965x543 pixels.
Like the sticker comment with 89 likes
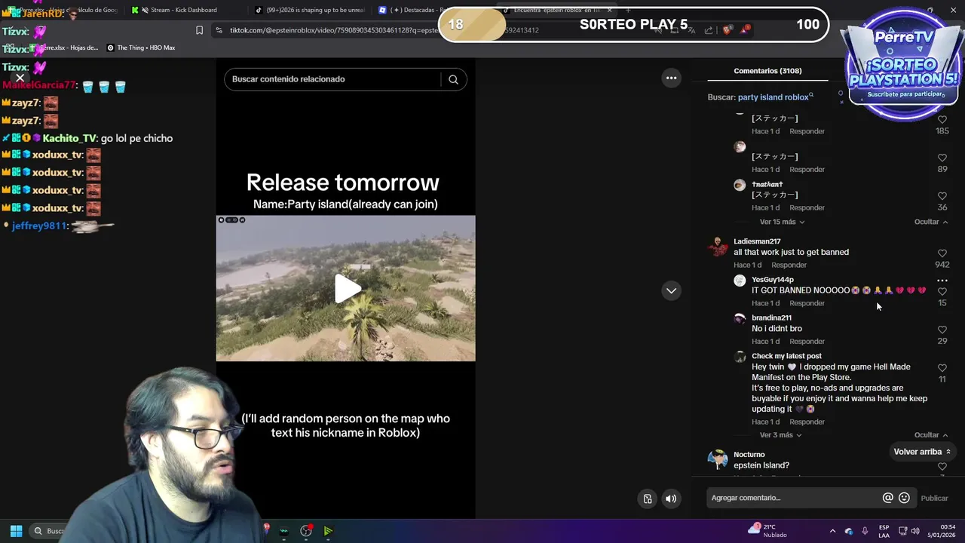(x=942, y=158)
